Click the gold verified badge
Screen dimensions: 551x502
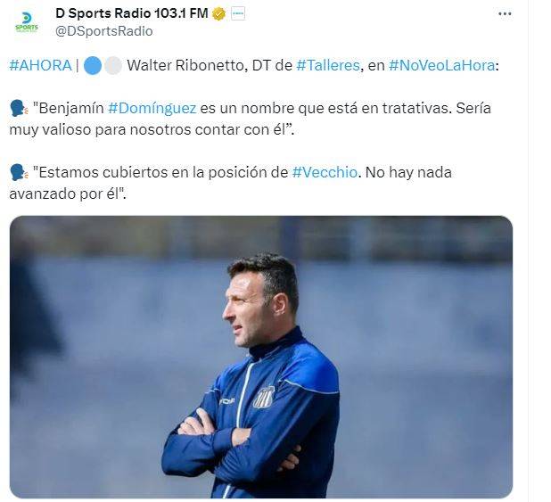point(219,14)
